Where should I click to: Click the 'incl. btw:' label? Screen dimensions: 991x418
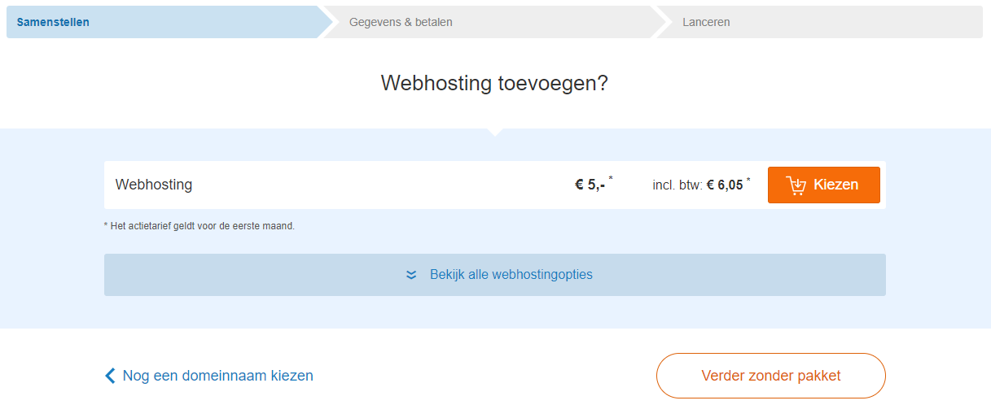677,185
